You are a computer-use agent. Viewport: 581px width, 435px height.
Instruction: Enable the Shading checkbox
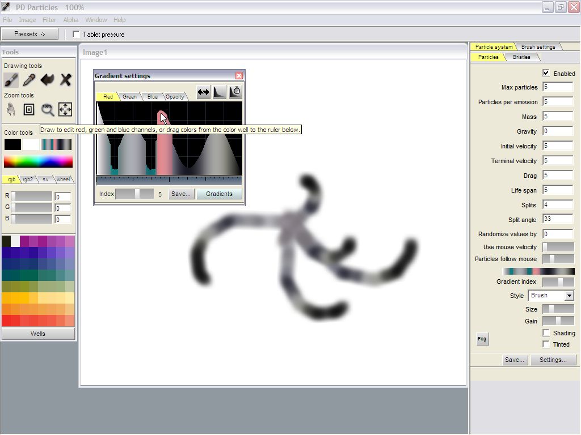click(546, 333)
